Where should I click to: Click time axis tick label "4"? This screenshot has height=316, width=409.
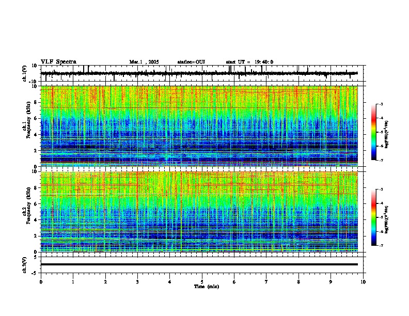[x=170, y=282]
